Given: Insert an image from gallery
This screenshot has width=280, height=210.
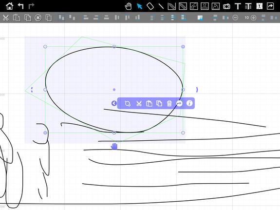Looking at the screenshot, I should pos(216,6).
